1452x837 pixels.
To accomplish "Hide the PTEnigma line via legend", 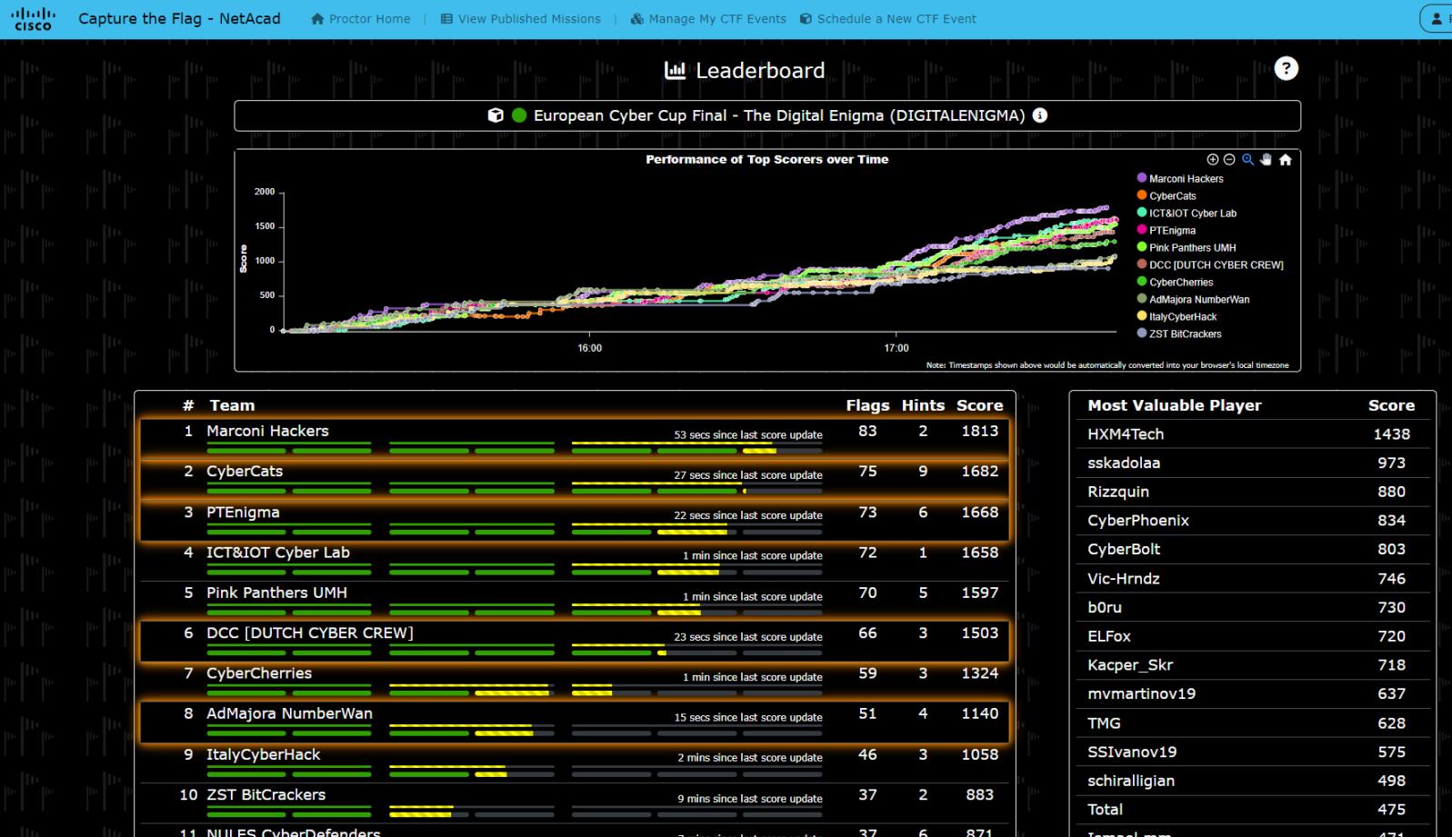I will click(1172, 231).
